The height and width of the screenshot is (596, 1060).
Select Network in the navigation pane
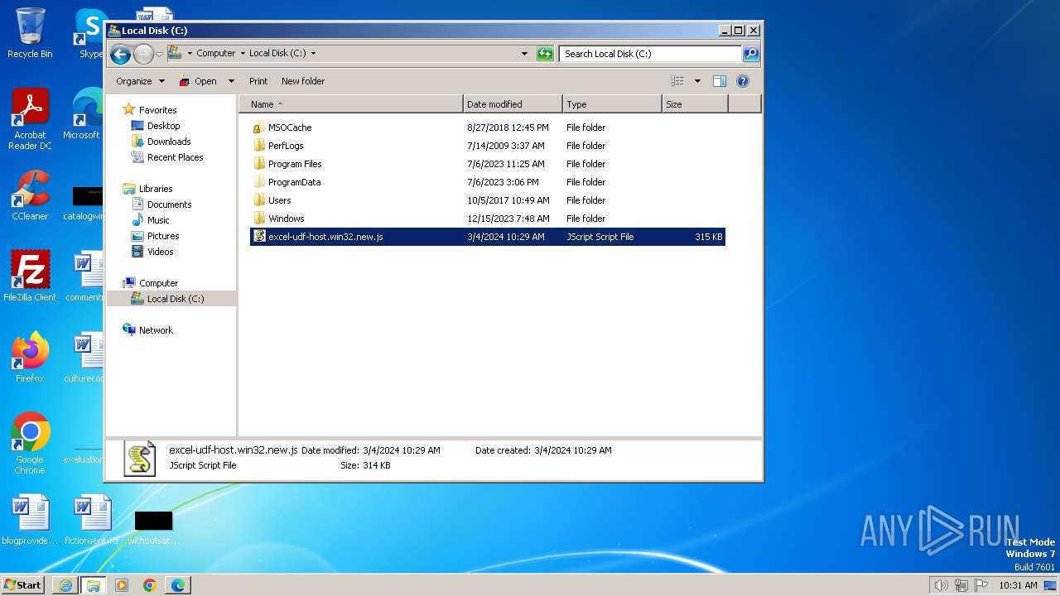click(156, 330)
